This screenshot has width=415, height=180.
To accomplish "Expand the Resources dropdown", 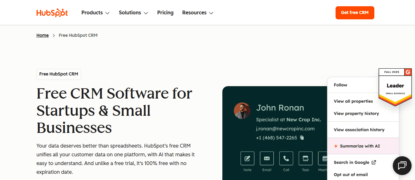I will (198, 12).
